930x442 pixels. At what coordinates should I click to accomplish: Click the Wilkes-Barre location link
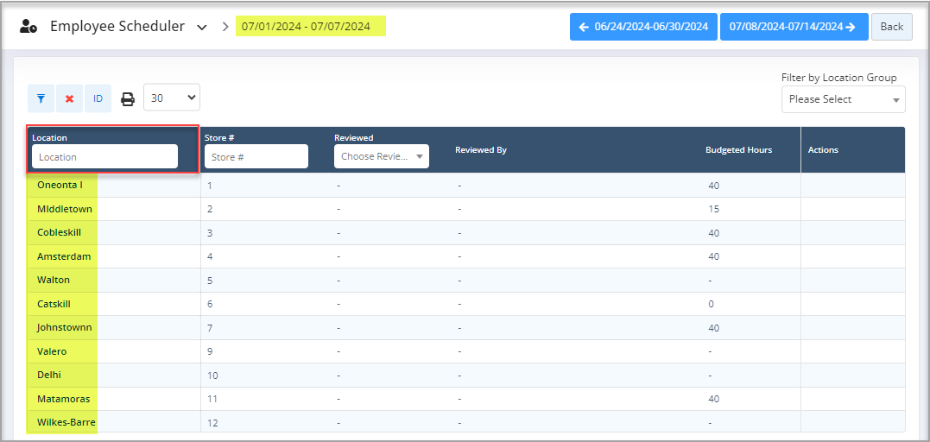pyautogui.click(x=66, y=422)
